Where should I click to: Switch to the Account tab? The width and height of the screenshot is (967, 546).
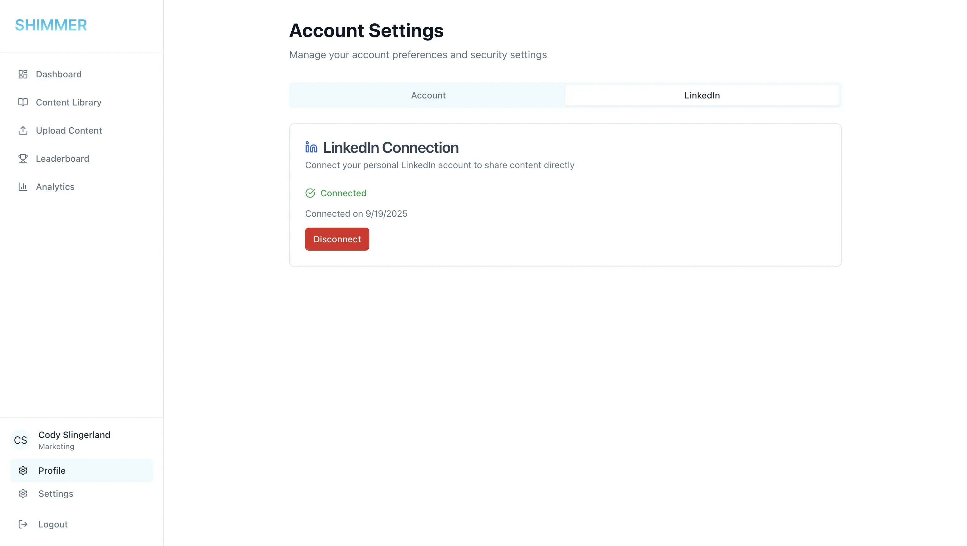428,95
